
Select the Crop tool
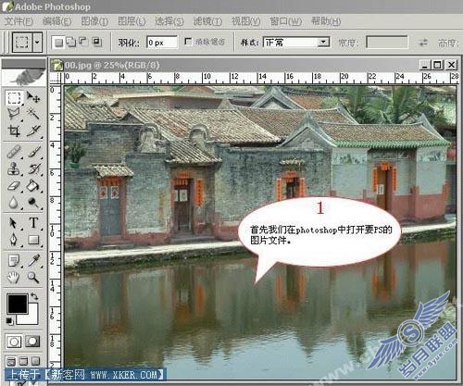14,131
